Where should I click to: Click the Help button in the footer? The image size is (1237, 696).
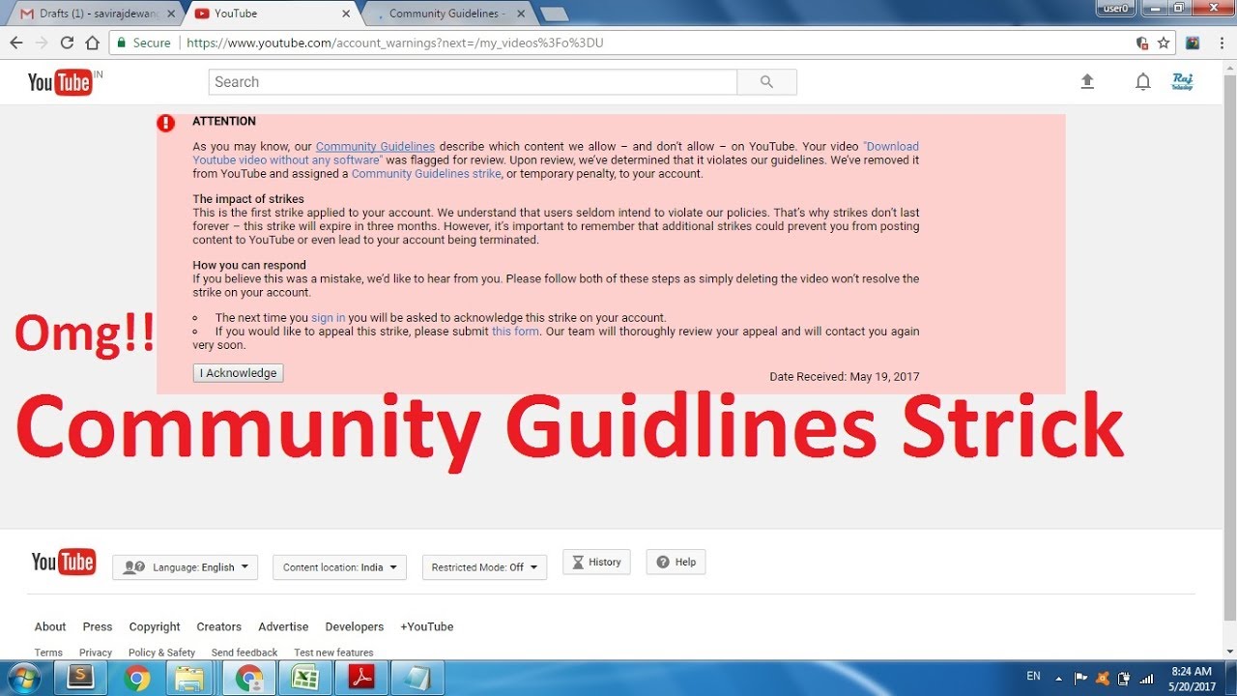676,562
